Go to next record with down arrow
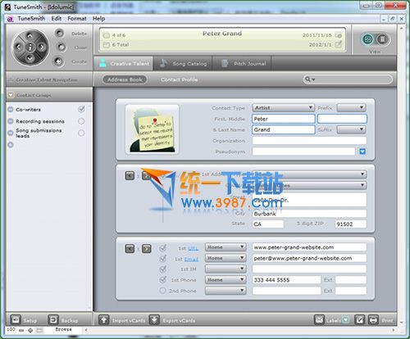This screenshot has width=410, height=339. pyautogui.click(x=30, y=58)
